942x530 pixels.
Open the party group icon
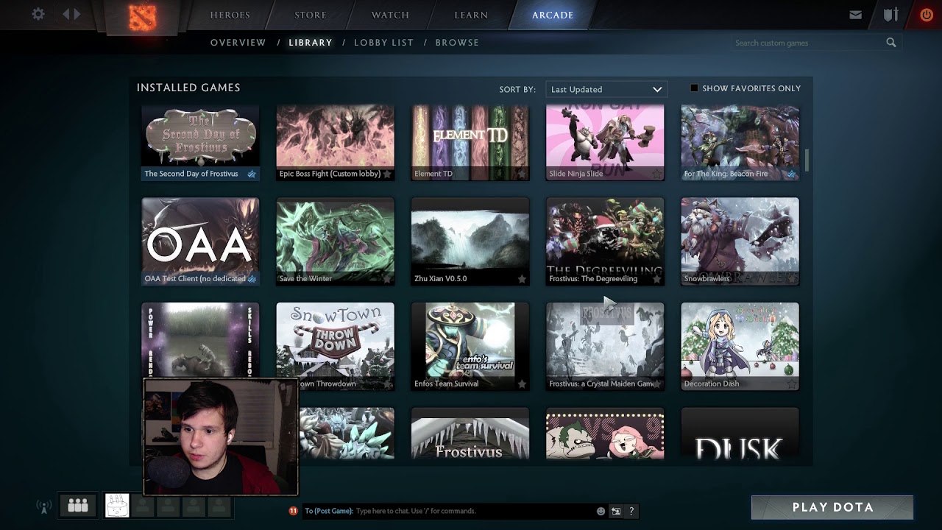coord(78,505)
